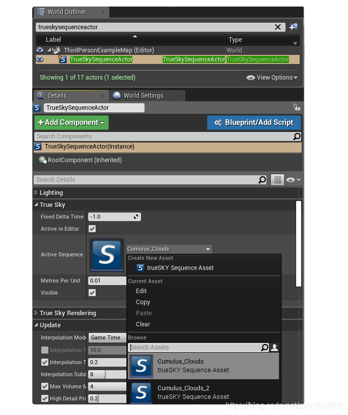Screen dimensions: 348x415
Task: Enable the greyed Interpolation T checkbox
Action: click(45, 350)
